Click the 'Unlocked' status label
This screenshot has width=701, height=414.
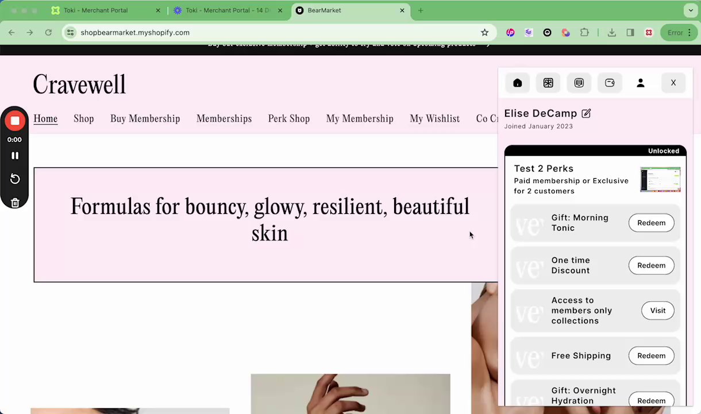[663, 151]
